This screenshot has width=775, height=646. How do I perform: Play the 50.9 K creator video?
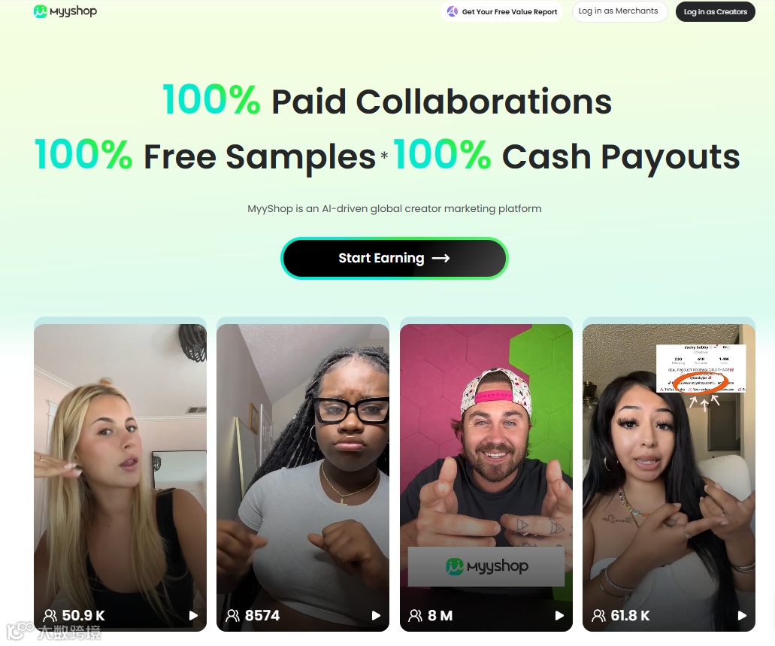pyautogui.click(x=193, y=615)
